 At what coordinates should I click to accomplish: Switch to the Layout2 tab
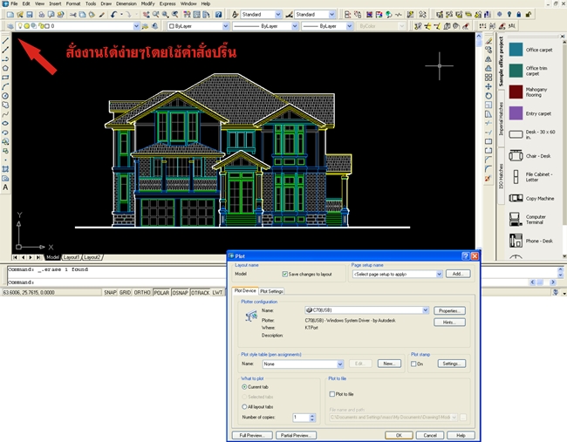point(92,257)
